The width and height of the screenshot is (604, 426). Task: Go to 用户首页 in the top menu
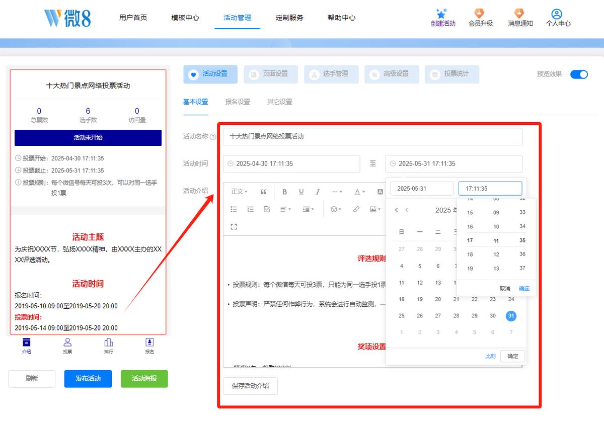133,18
